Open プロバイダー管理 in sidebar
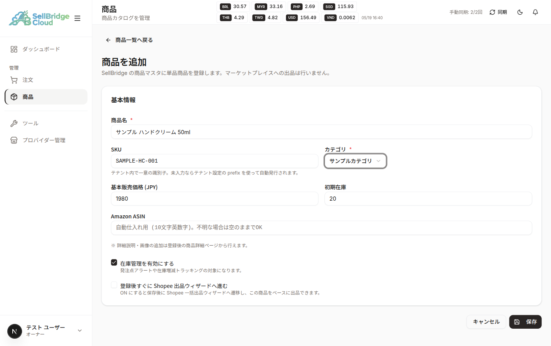The image size is (551, 346). pyautogui.click(x=46, y=140)
